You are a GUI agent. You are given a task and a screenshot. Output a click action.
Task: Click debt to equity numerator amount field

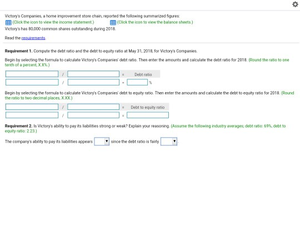tap(32, 115)
